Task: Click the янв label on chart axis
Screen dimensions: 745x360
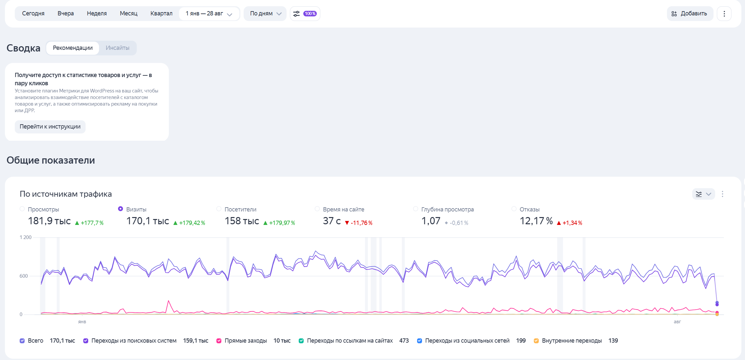Action: point(82,322)
